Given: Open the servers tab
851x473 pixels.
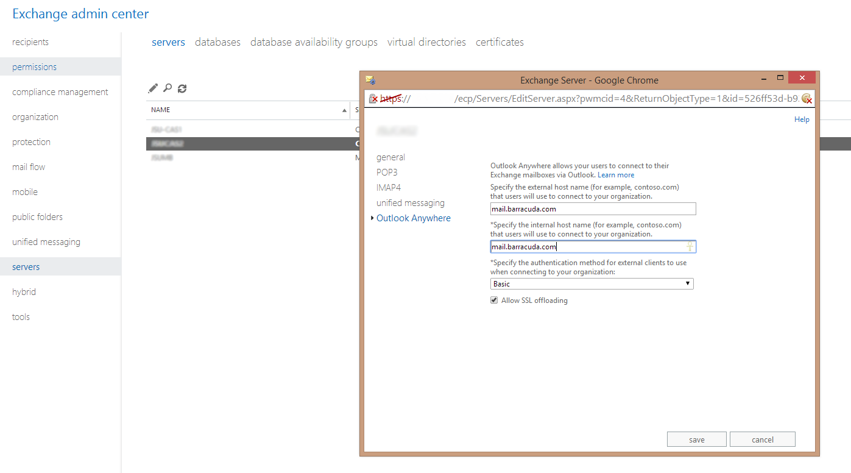Looking at the screenshot, I should point(168,42).
